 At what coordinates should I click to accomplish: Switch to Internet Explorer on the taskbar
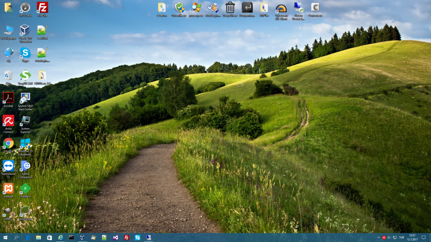tap(60, 237)
